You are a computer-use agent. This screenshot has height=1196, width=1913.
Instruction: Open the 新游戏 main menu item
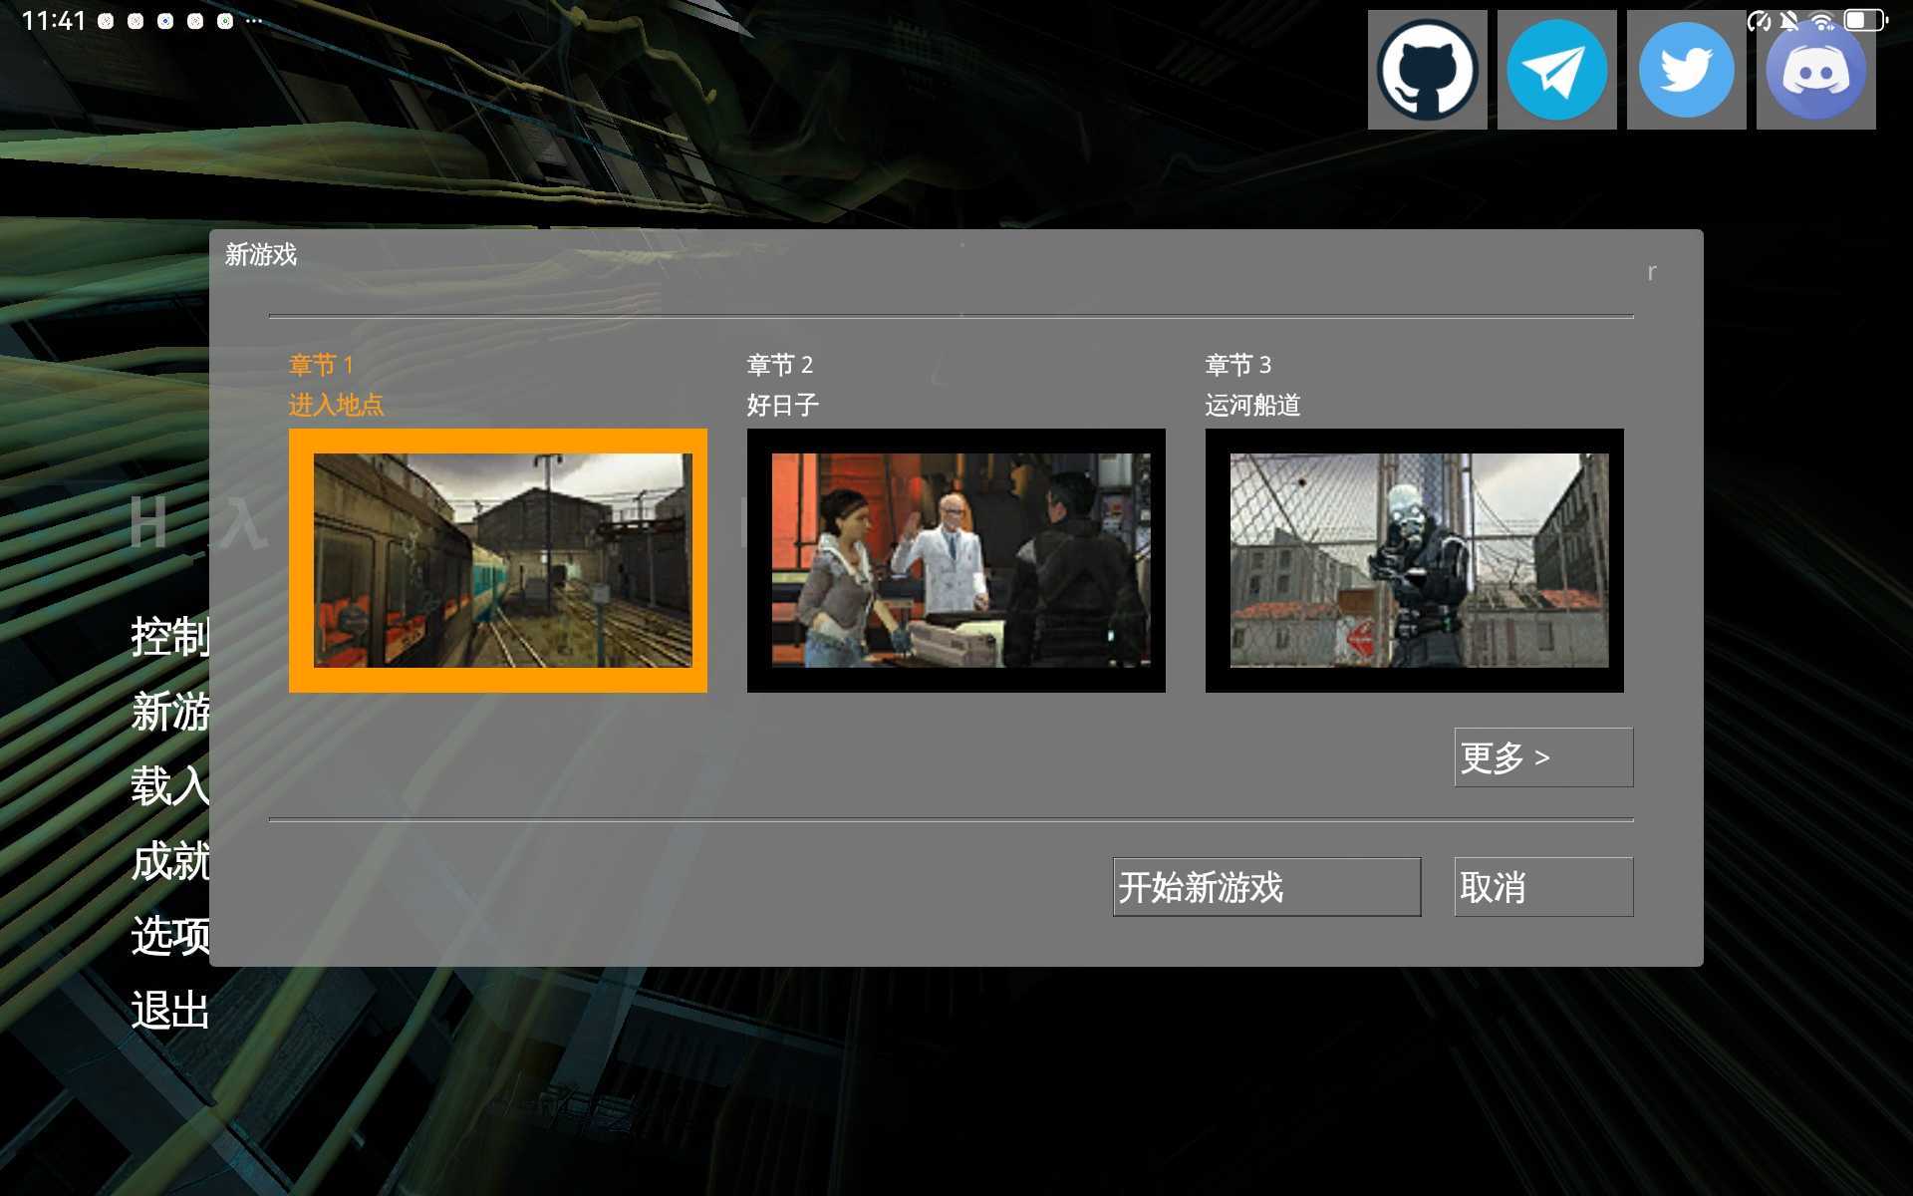coord(170,712)
